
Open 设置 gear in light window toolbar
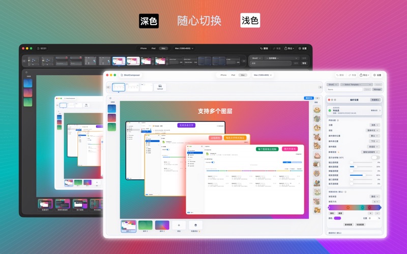(x=377, y=75)
